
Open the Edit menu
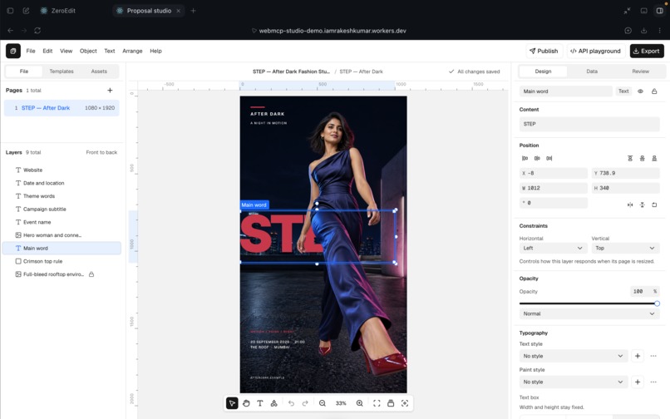pos(47,51)
